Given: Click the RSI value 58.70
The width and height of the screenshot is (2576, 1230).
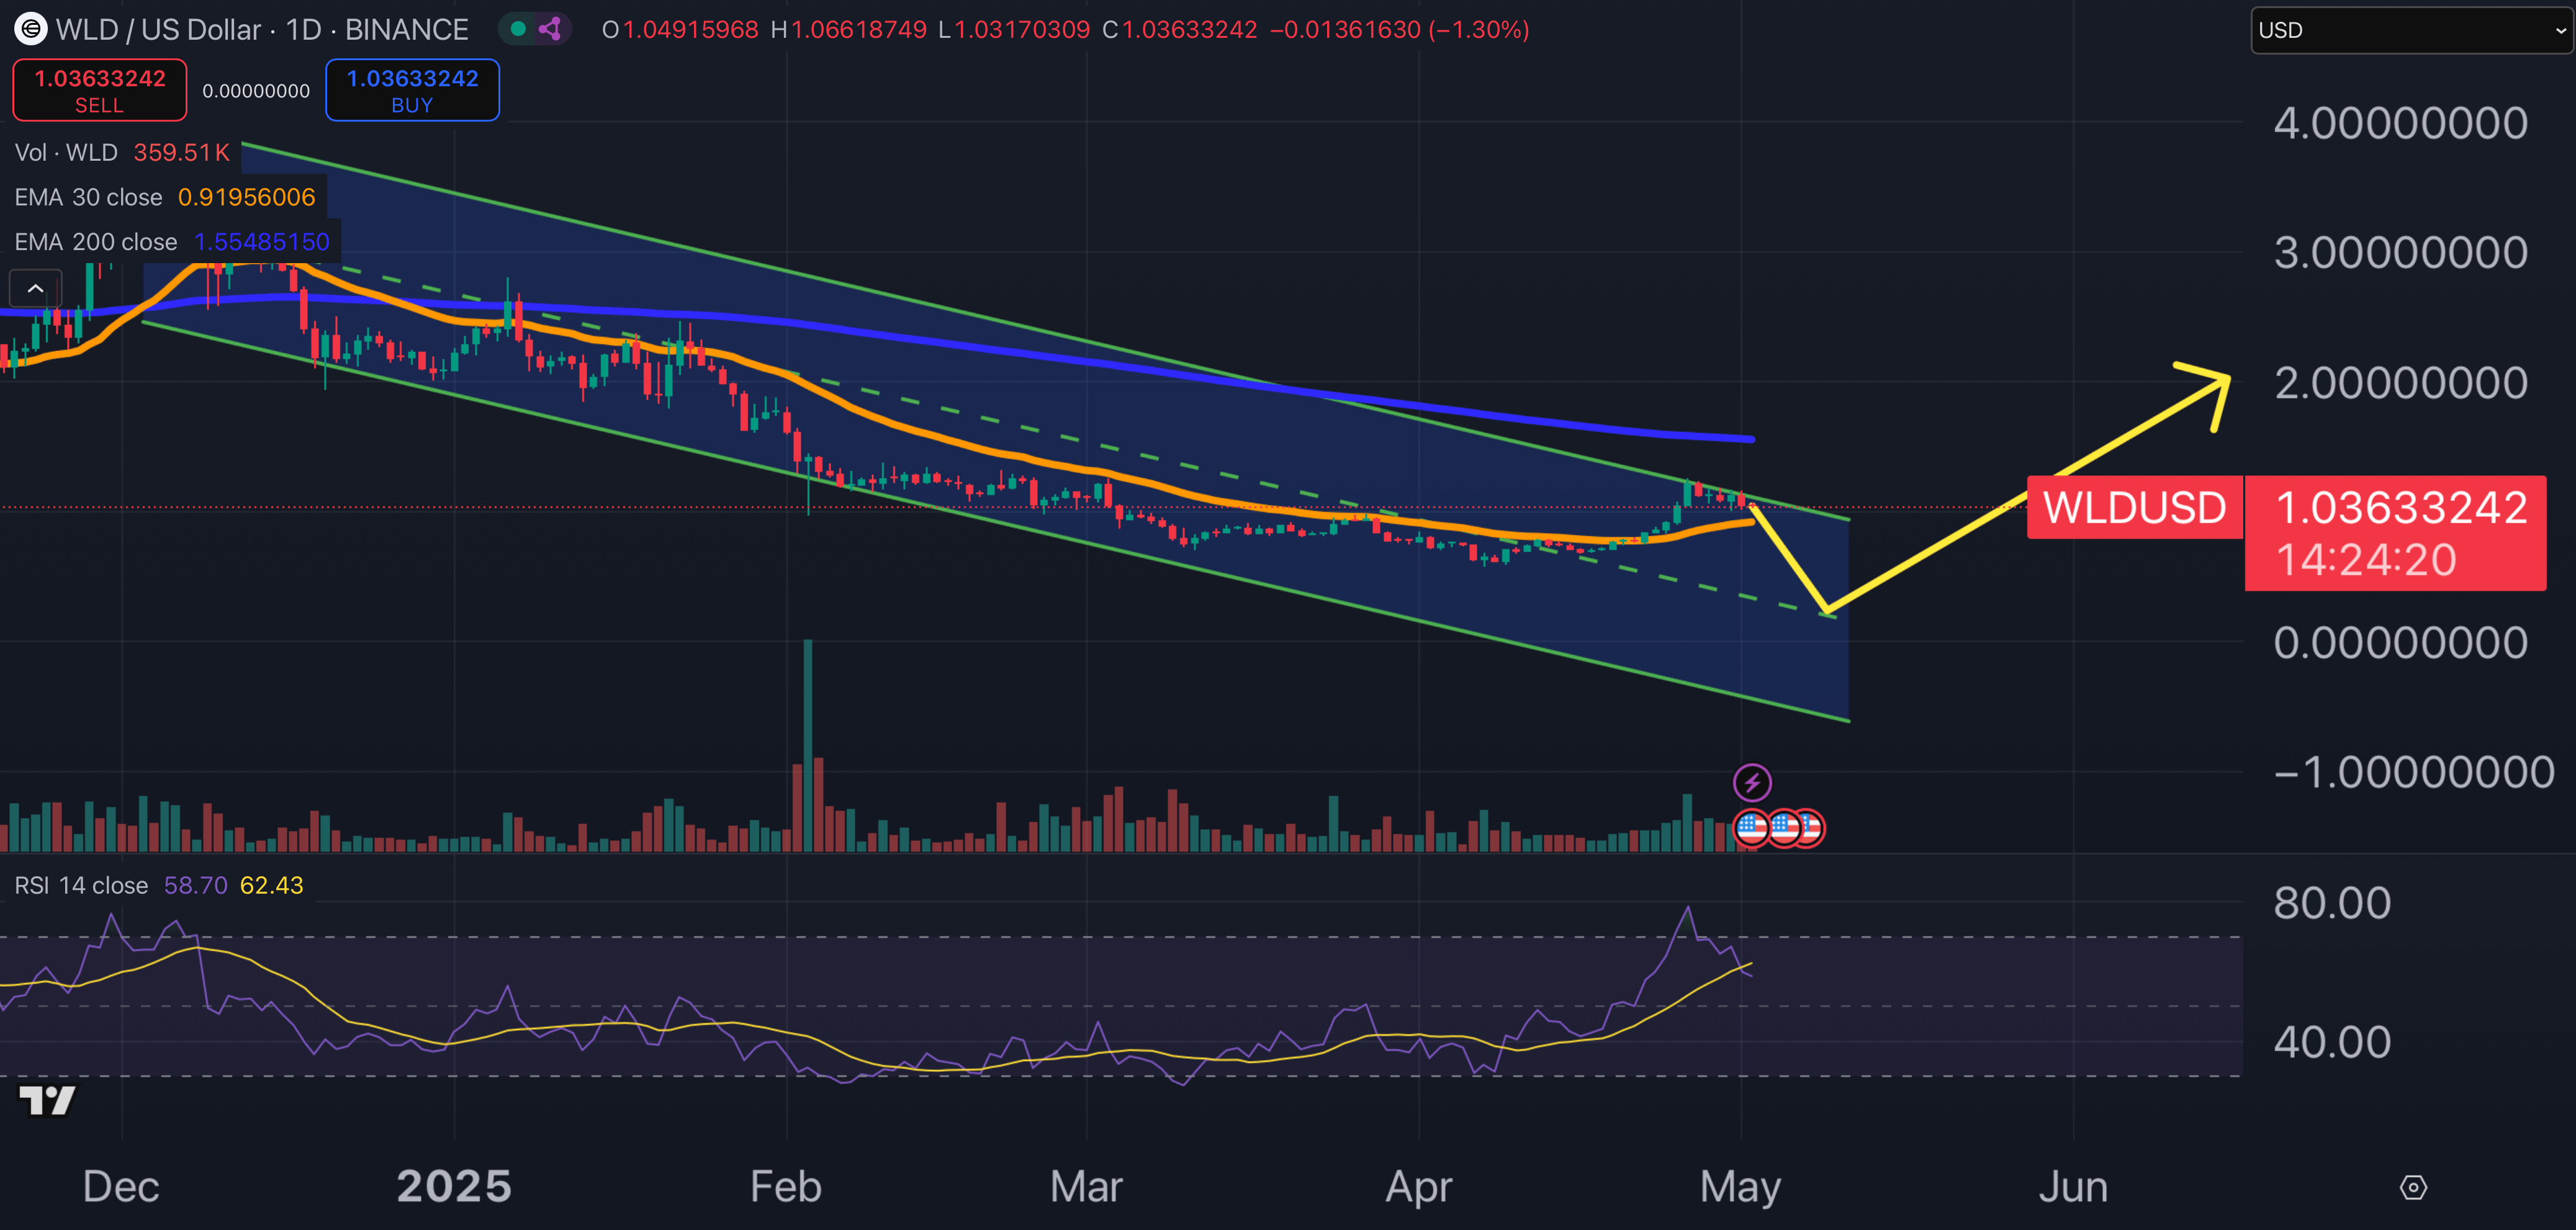Looking at the screenshot, I should pos(195,885).
